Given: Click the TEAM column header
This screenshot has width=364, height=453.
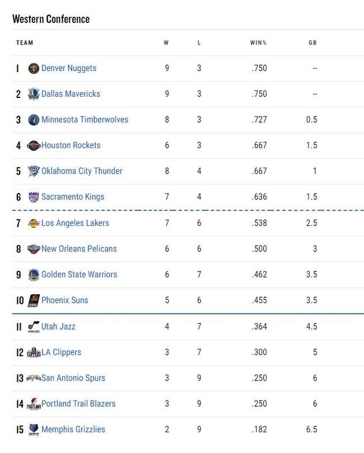Looking at the screenshot, I should [25, 43].
